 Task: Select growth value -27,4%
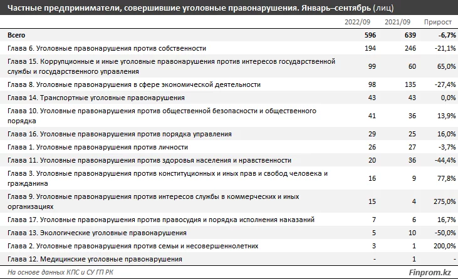click(445, 84)
